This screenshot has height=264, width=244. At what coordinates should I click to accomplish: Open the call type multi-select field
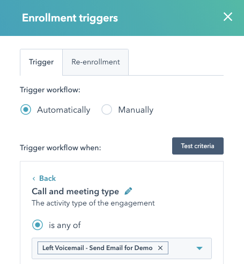click(122, 248)
